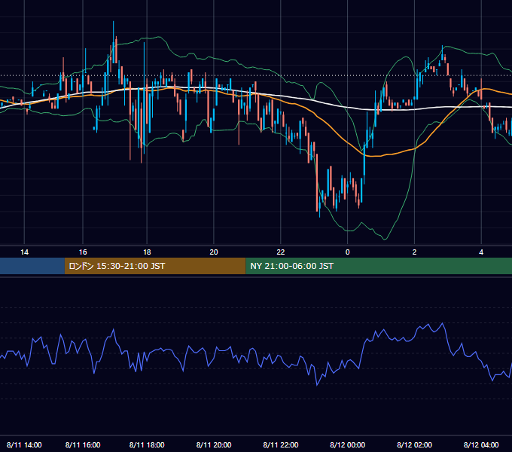Viewport: 512px width, 452px height.
Task: Click the 8/11 14:00 label on indicator axis
Action: (24, 444)
